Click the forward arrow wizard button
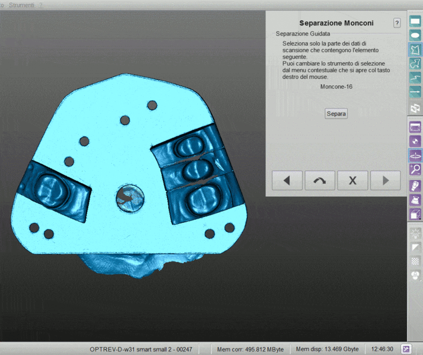Screen dimensions: 423x355 click(x=386, y=180)
